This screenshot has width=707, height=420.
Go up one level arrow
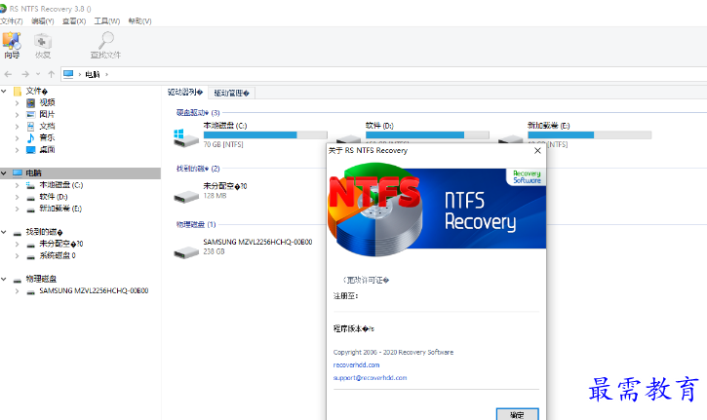coord(51,74)
